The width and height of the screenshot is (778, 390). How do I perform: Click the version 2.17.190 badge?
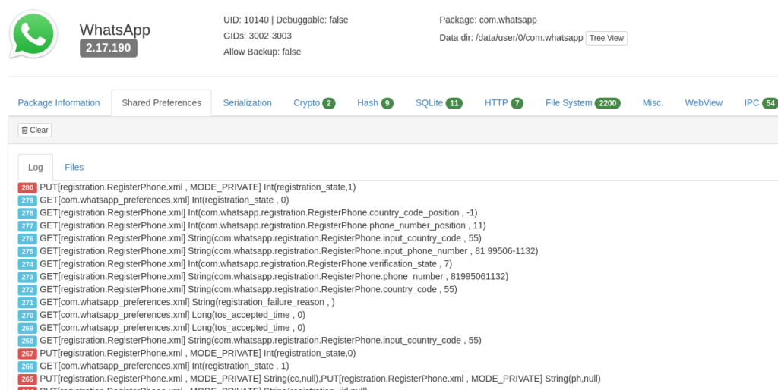click(x=108, y=48)
